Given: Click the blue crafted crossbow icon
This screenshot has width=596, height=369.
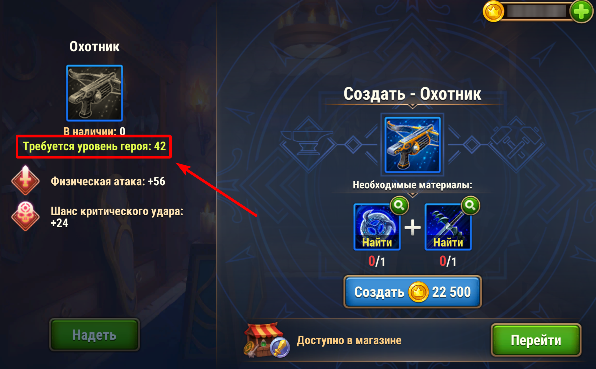Looking at the screenshot, I should (412, 145).
